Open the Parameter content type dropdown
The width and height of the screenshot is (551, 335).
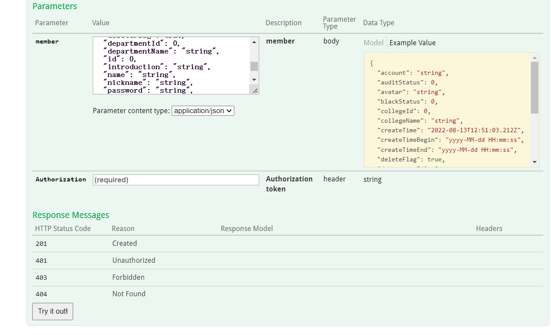[x=203, y=111]
